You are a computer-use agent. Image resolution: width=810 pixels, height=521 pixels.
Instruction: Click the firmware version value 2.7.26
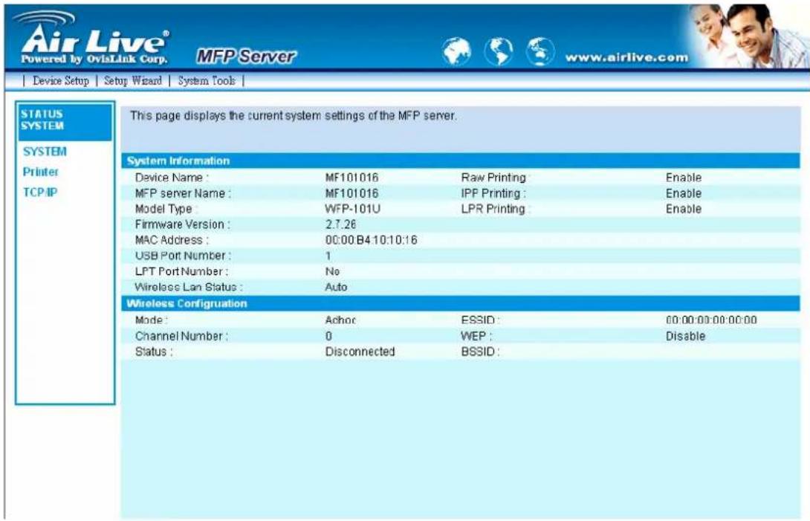pyautogui.click(x=340, y=225)
